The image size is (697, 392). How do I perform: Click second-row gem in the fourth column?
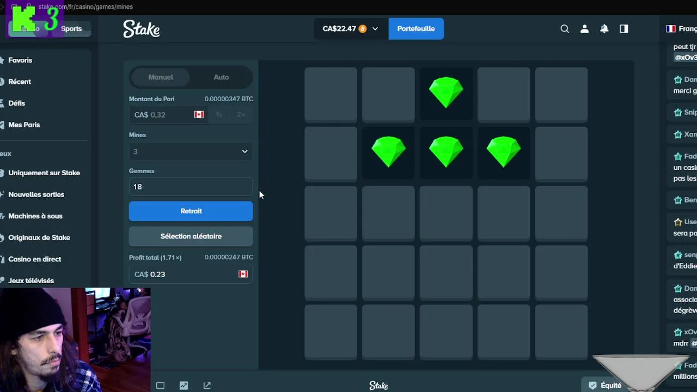504,152
